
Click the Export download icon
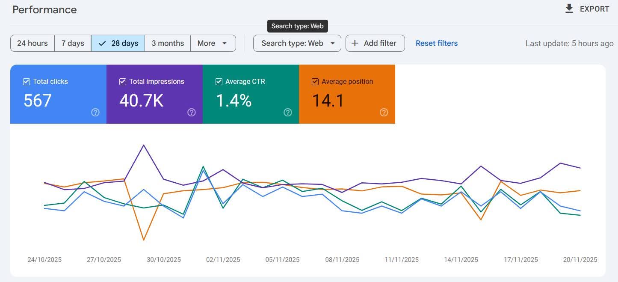coord(569,9)
